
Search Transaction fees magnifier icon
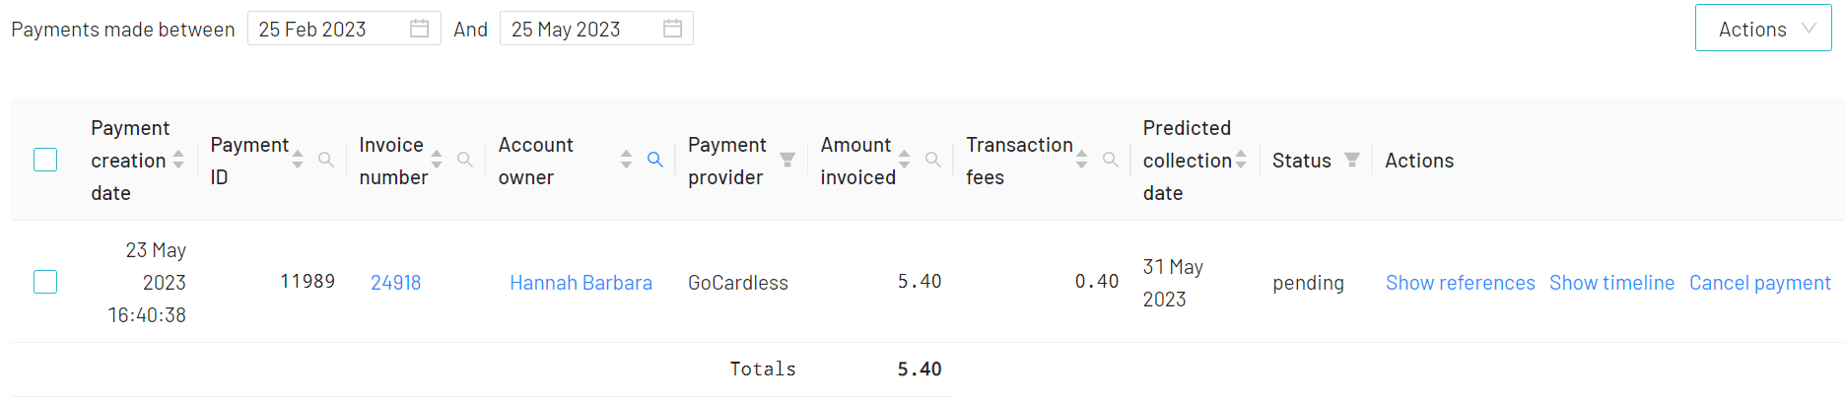tap(1111, 160)
